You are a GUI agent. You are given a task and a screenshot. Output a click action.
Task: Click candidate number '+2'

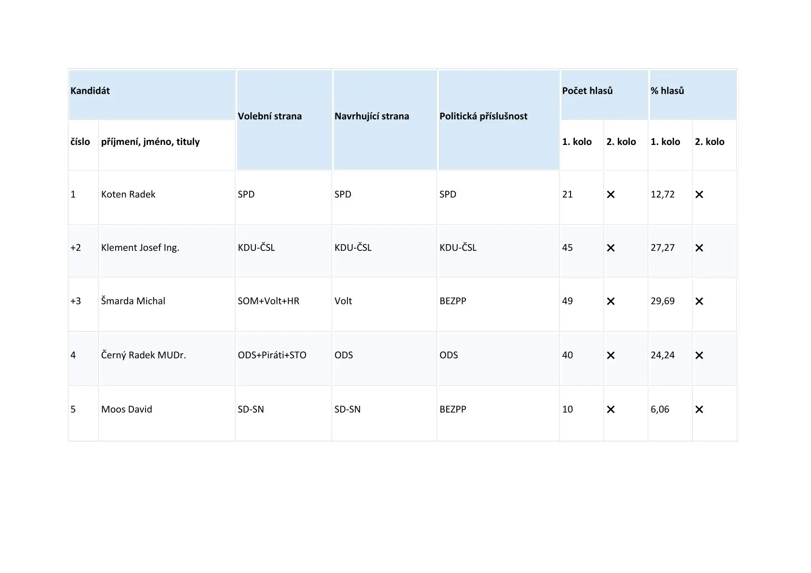point(76,247)
